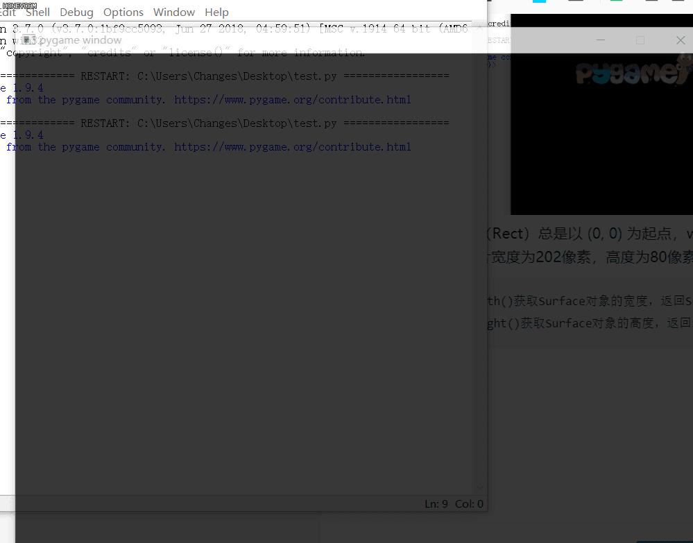Open the first pygame.org contribute link
The width and height of the screenshot is (693, 543).
tap(293, 99)
